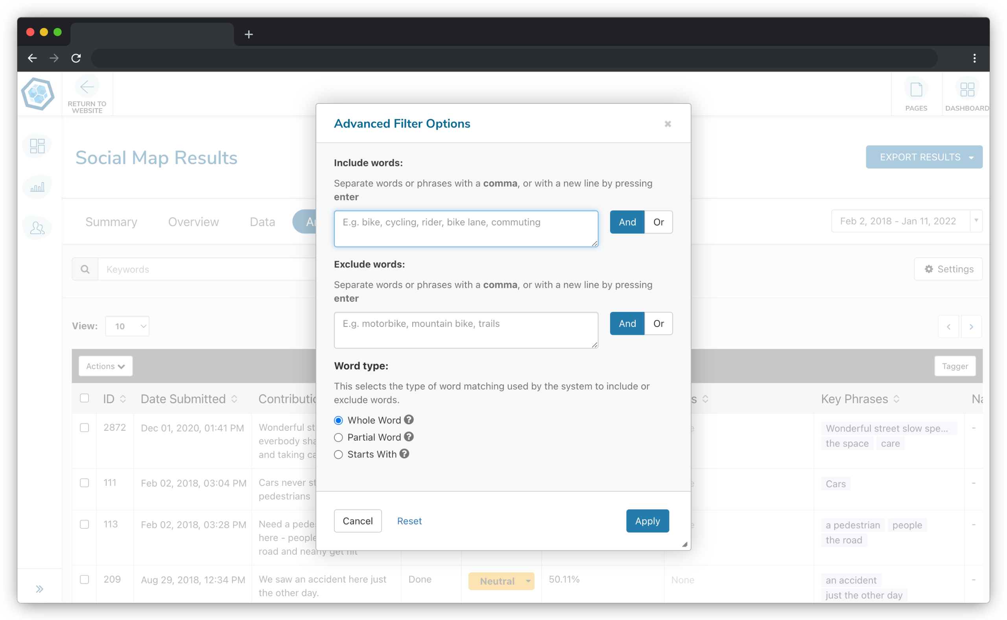Click the Apply button to confirm filters
The height and width of the screenshot is (620, 1007).
[x=647, y=521]
